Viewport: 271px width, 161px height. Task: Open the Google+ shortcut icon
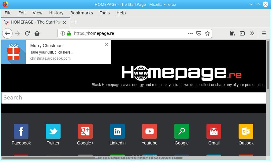(85, 131)
